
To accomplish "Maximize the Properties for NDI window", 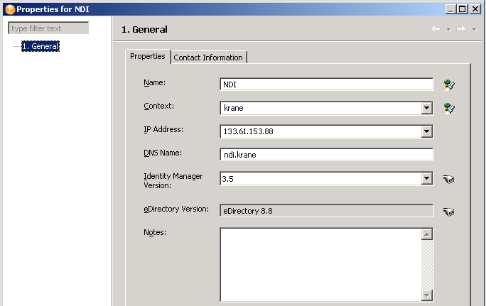I will 462,9.
